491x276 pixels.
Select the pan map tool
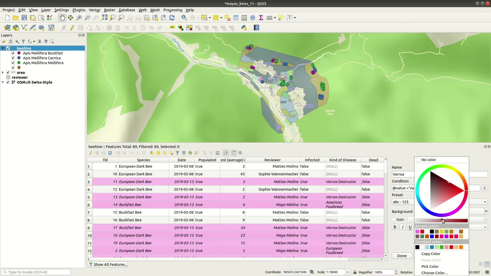click(62, 17)
